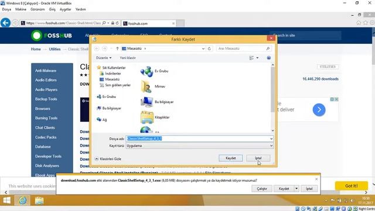The image size is (375, 211).
Task: Open the Anti-Malware category link
Action: pos(46,71)
